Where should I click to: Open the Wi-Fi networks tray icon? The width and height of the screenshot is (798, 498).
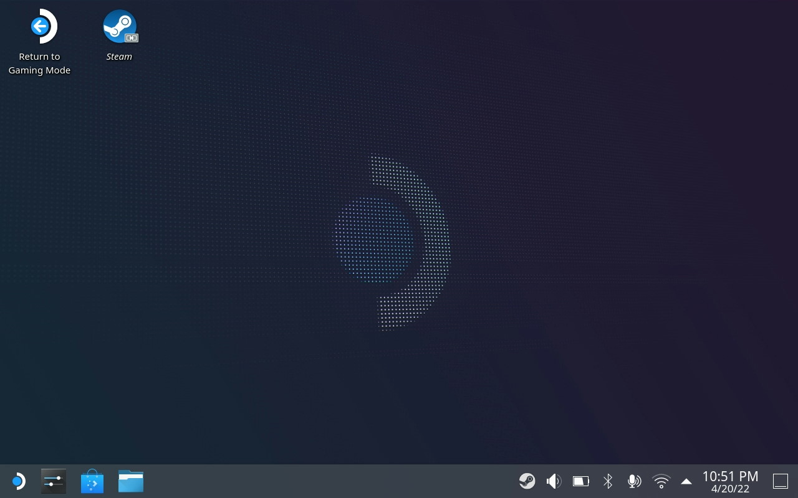pos(661,481)
